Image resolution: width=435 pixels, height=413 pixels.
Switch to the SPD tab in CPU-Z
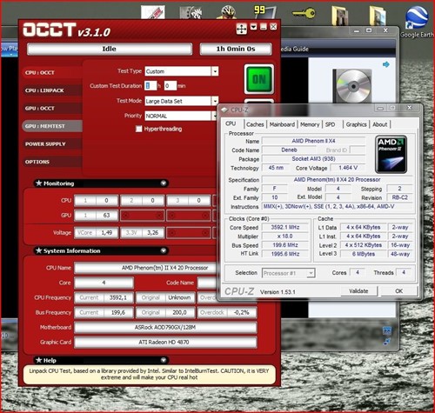pos(330,124)
